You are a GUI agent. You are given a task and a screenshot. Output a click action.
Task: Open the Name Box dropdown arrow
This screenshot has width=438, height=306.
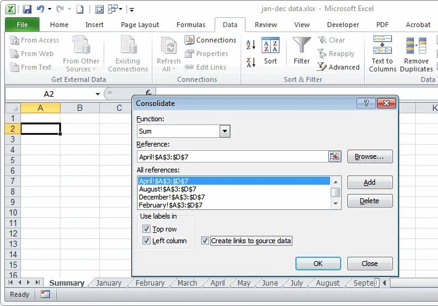click(x=97, y=94)
